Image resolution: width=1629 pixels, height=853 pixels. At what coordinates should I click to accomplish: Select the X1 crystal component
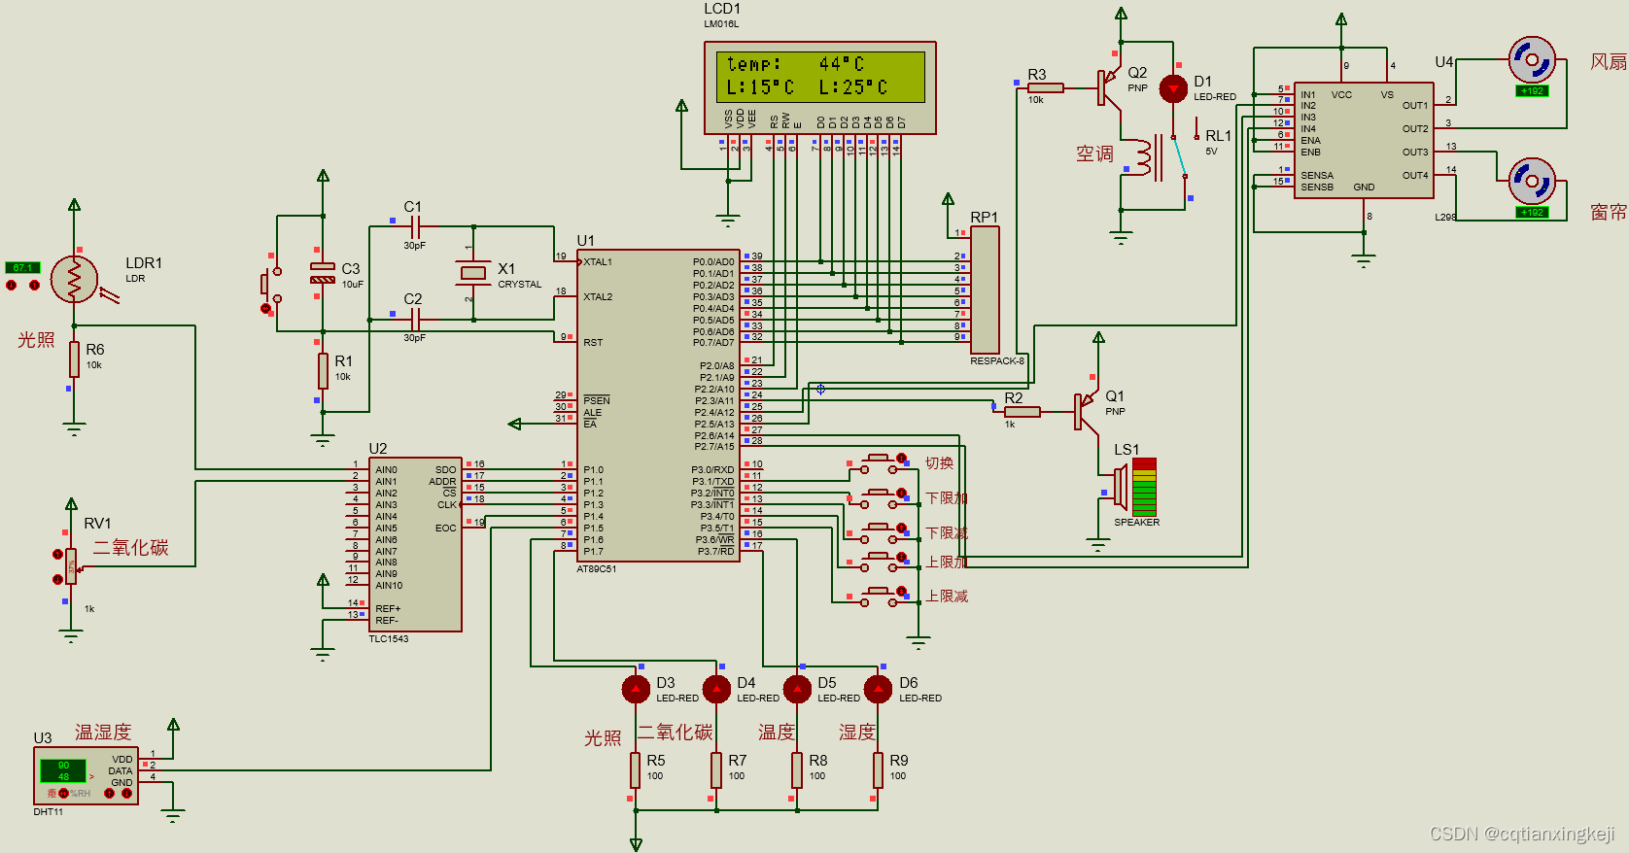pos(473,274)
